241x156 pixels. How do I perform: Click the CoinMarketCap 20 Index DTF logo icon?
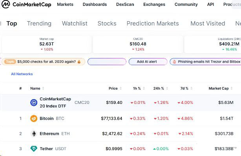(x=34, y=103)
